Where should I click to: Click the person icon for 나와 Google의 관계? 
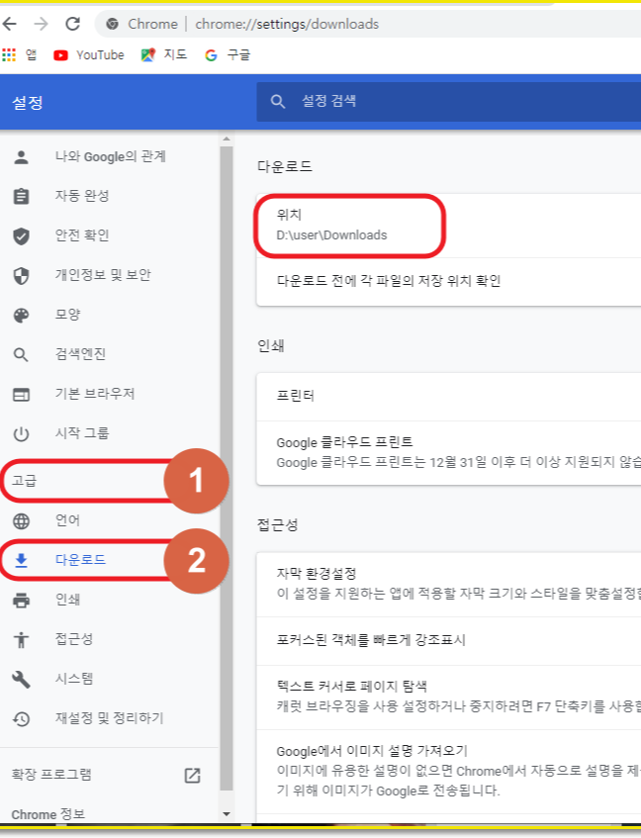tap(22, 157)
